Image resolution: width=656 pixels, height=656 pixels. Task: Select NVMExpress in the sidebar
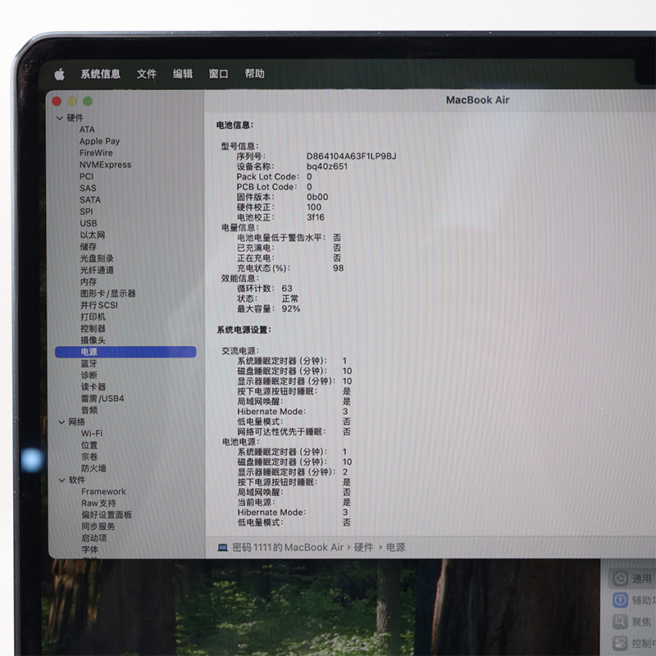pyautogui.click(x=105, y=165)
